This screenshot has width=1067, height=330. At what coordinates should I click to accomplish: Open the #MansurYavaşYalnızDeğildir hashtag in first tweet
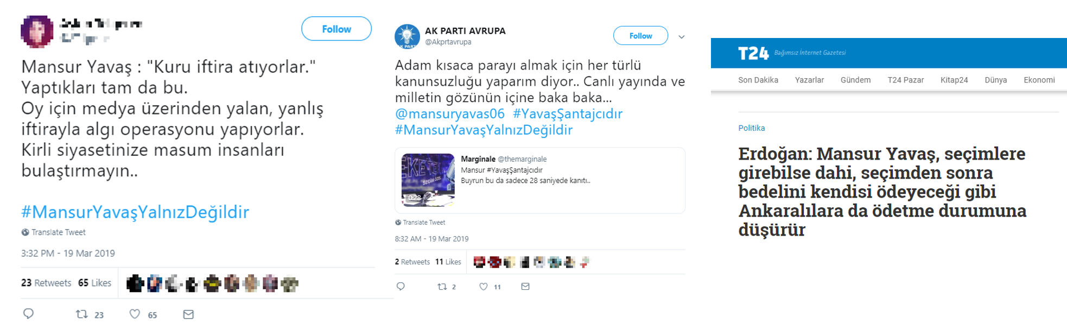coord(135,212)
